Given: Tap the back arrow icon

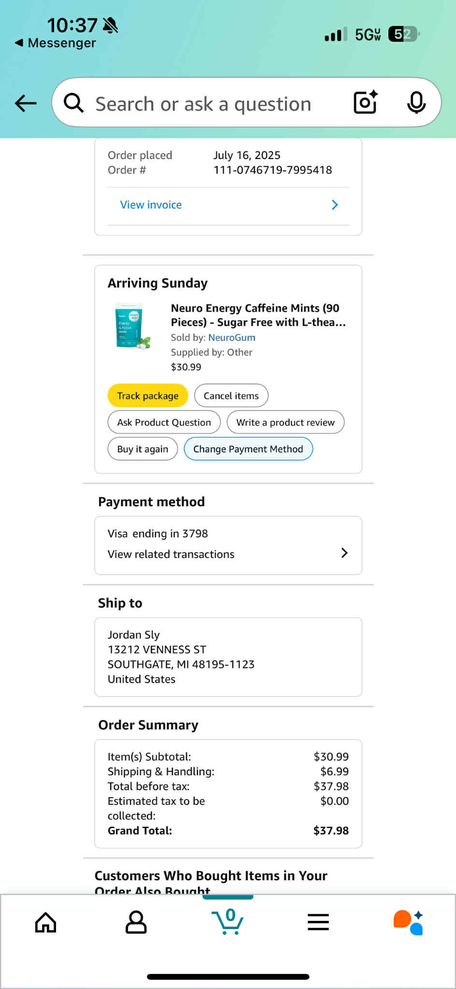Looking at the screenshot, I should [x=26, y=103].
